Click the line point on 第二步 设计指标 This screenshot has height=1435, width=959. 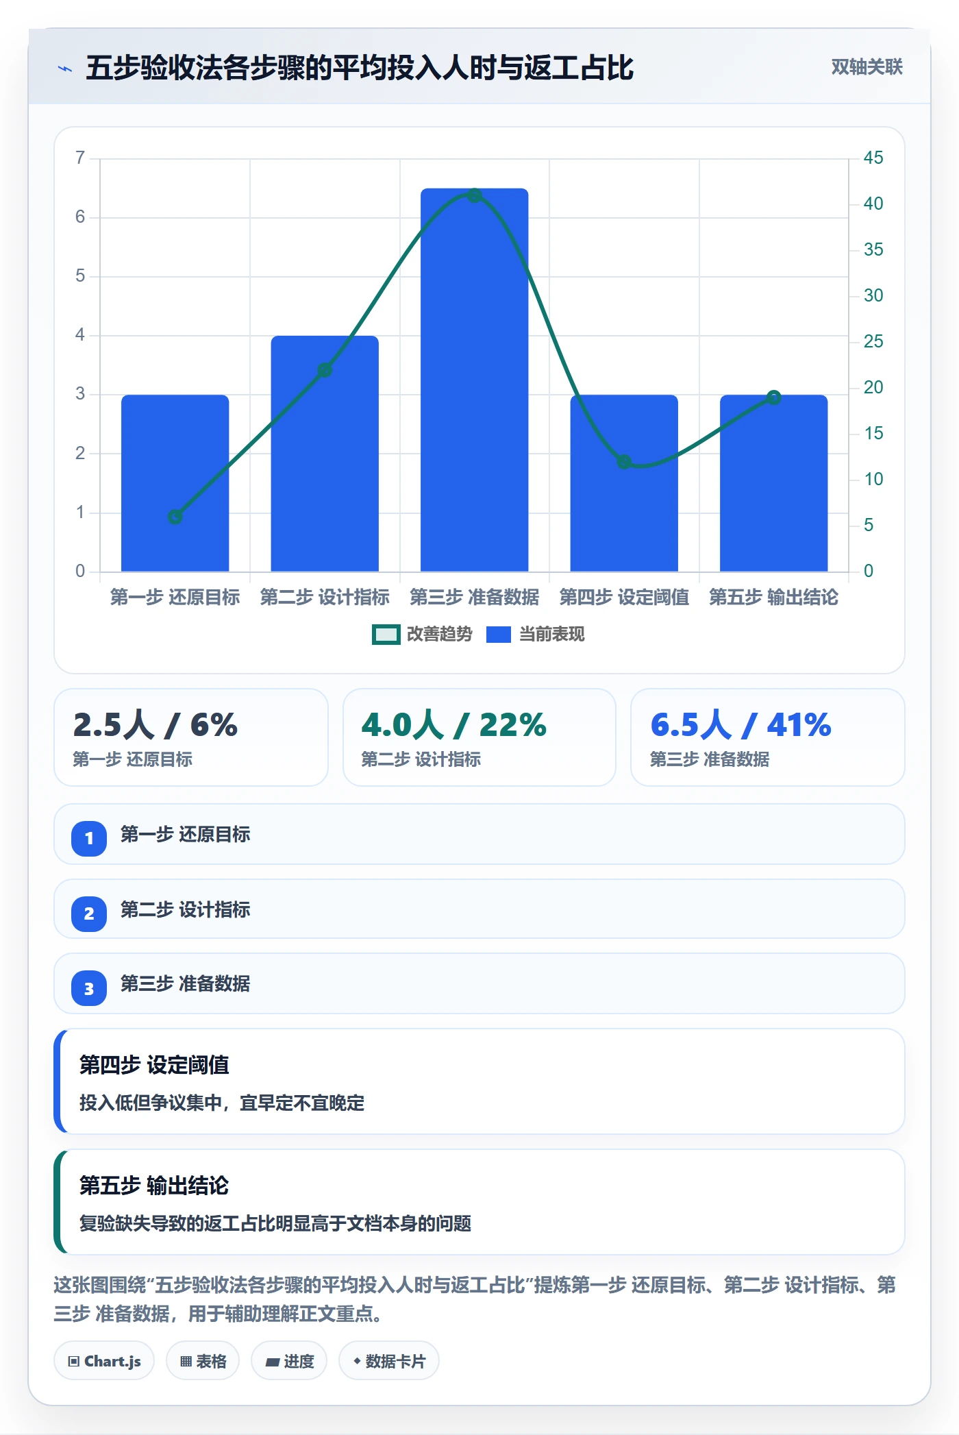tap(325, 370)
